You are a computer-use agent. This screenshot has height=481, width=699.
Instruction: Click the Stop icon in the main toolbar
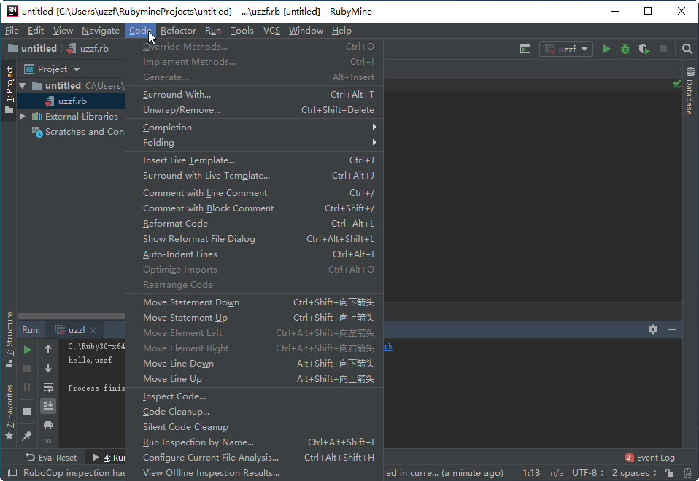coord(663,49)
